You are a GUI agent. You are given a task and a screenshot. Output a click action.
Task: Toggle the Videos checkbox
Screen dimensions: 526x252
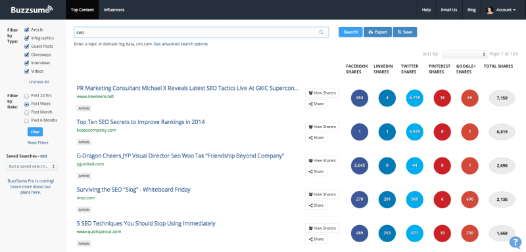tap(26, 72)
